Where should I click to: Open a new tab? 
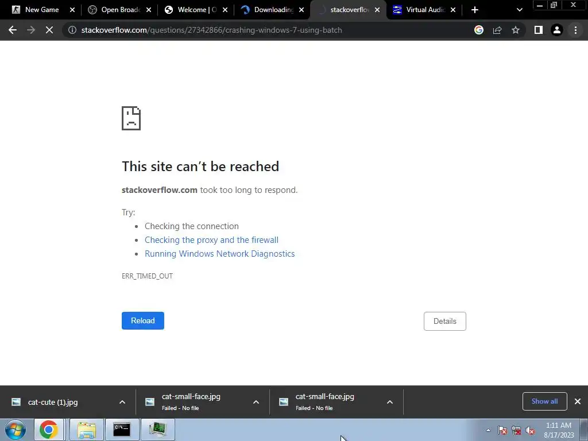pos(475,10)
